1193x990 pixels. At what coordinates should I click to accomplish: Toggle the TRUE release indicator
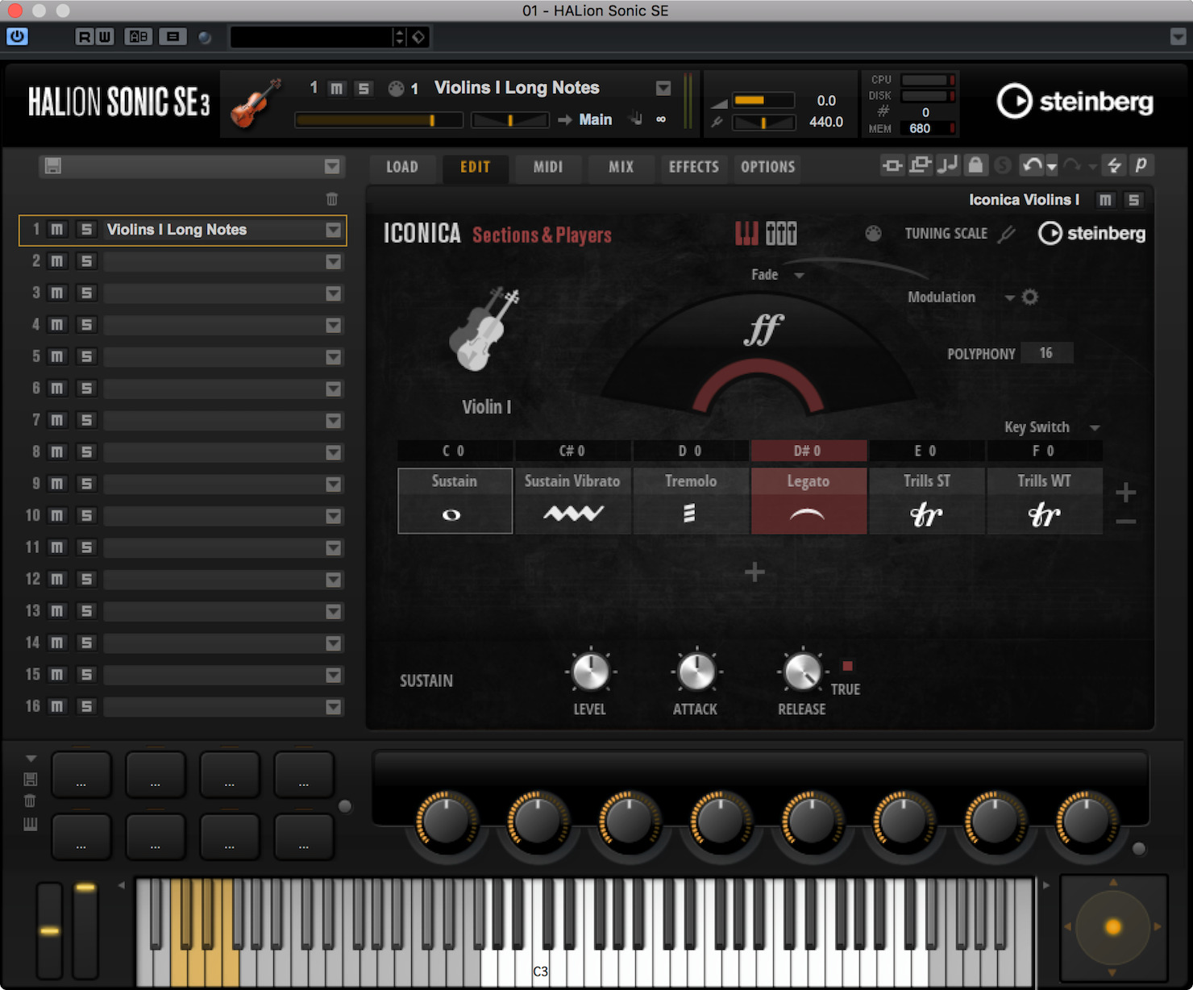[847, 666]
